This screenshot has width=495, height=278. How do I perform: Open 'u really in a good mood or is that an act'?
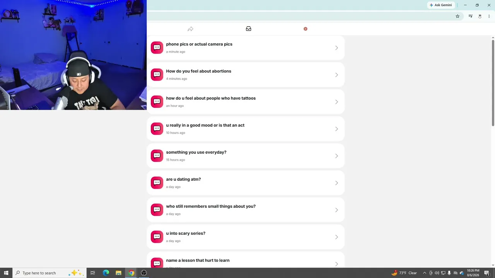coord(246,129)
